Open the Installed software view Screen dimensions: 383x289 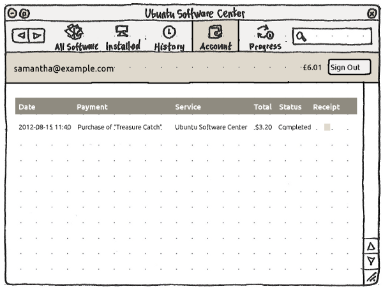pos(123,37)
